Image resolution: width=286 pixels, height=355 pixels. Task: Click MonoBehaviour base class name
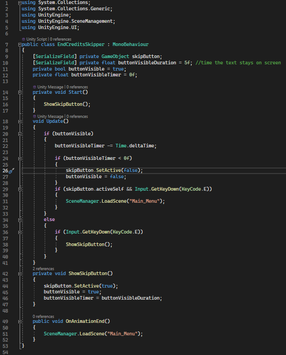coord(130,44)
